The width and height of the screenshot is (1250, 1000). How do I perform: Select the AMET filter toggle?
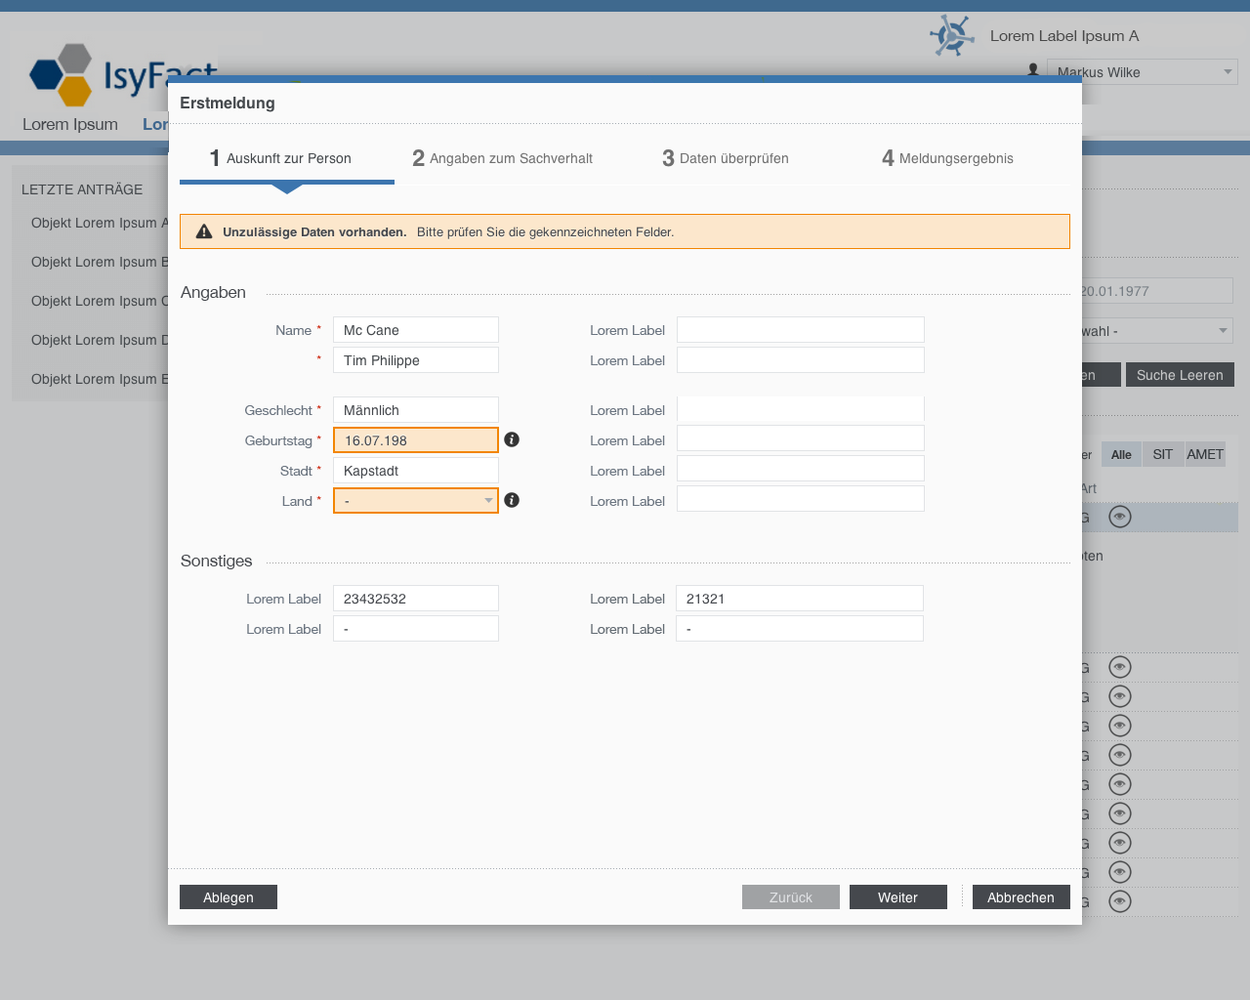point(1205,455)
